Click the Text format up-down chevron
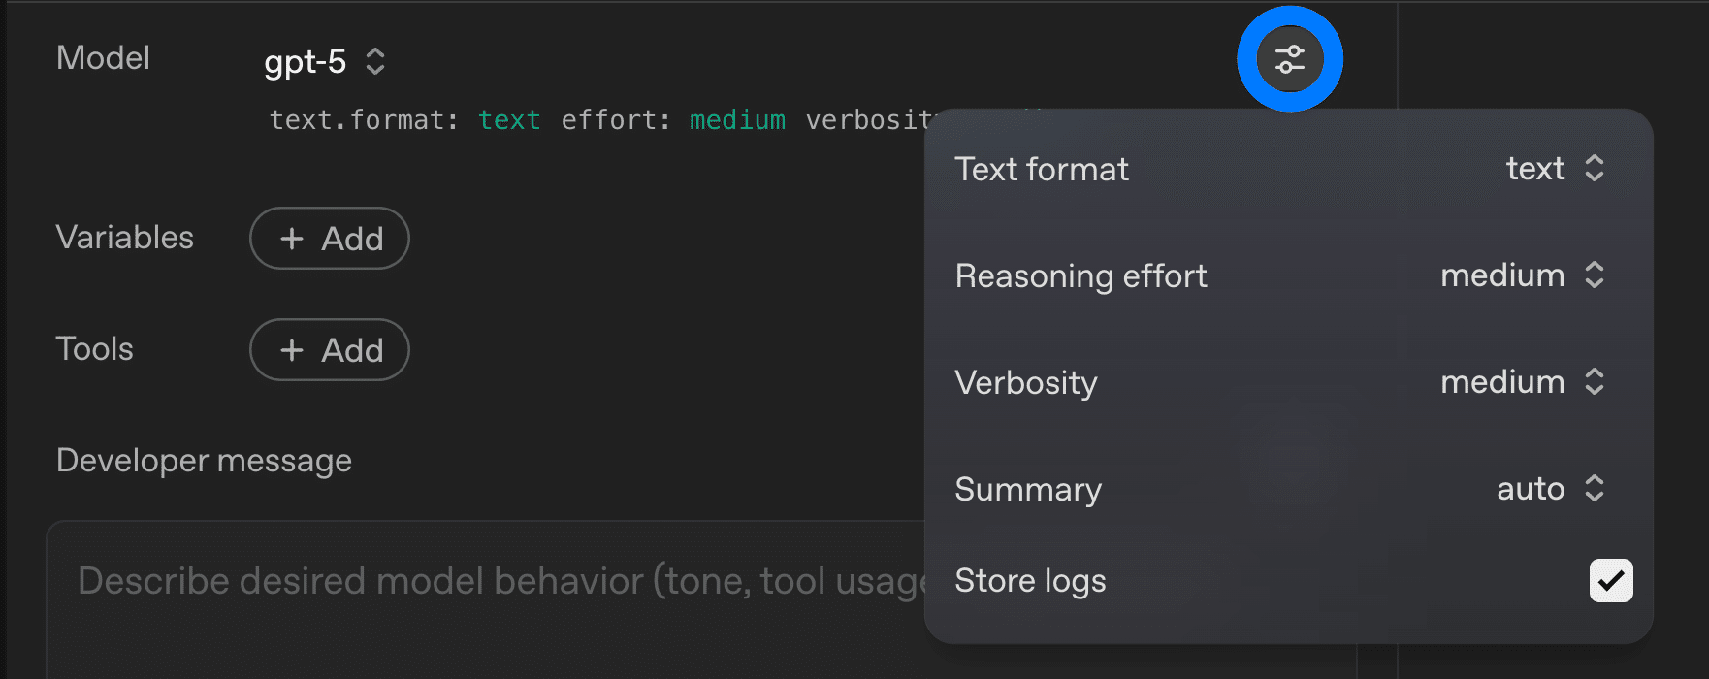This screenshot has height=679, width=1709. pos(1595,169)
